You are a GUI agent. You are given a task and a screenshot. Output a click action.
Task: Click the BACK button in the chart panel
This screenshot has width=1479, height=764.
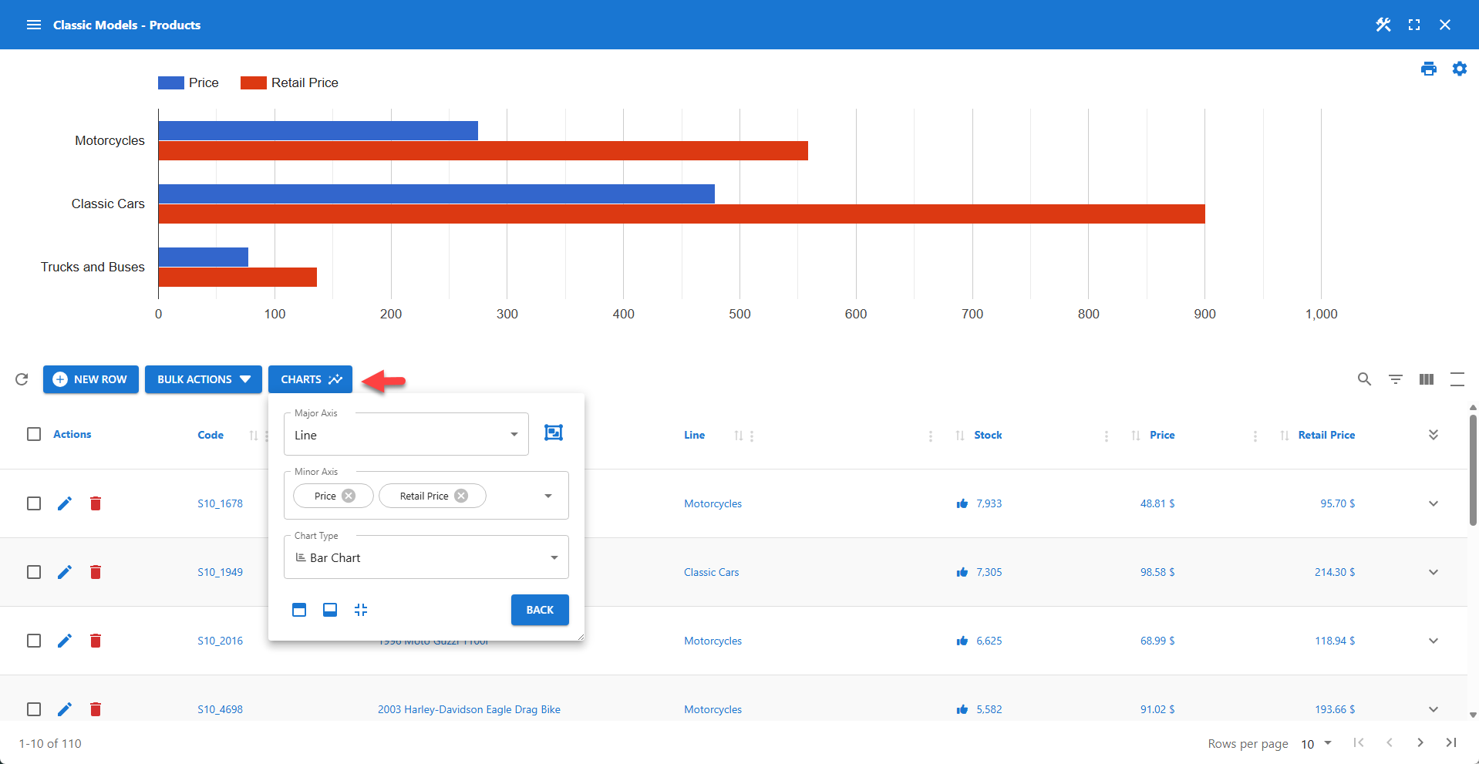tap(539, 610)
